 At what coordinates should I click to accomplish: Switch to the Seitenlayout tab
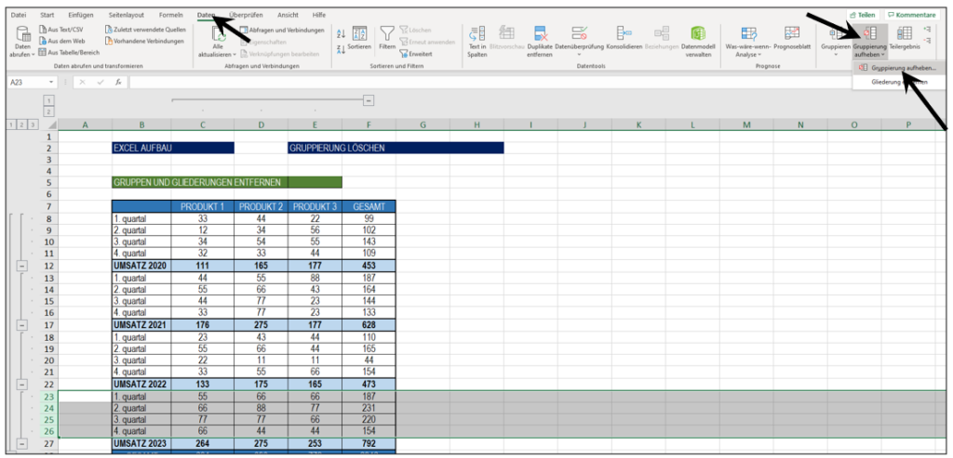(x=127, y=15)
